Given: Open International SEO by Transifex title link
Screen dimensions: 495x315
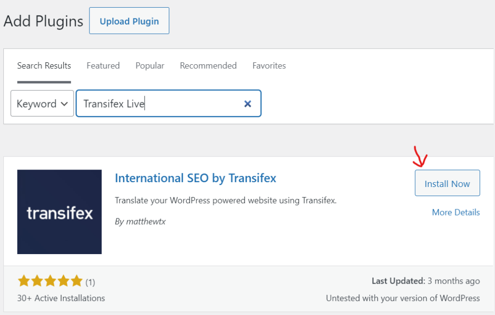Looking at the screenshot, I should 195,178.
